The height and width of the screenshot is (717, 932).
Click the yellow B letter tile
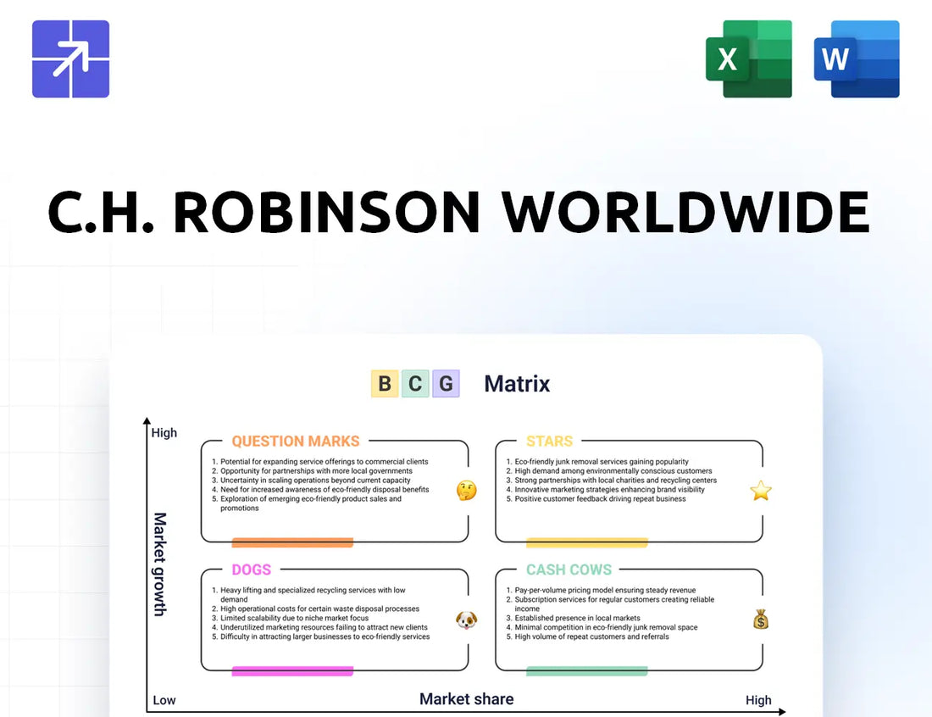click(385, 383)
